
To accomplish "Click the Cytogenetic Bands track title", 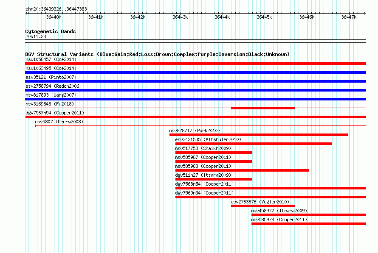I will click(51, 31).
